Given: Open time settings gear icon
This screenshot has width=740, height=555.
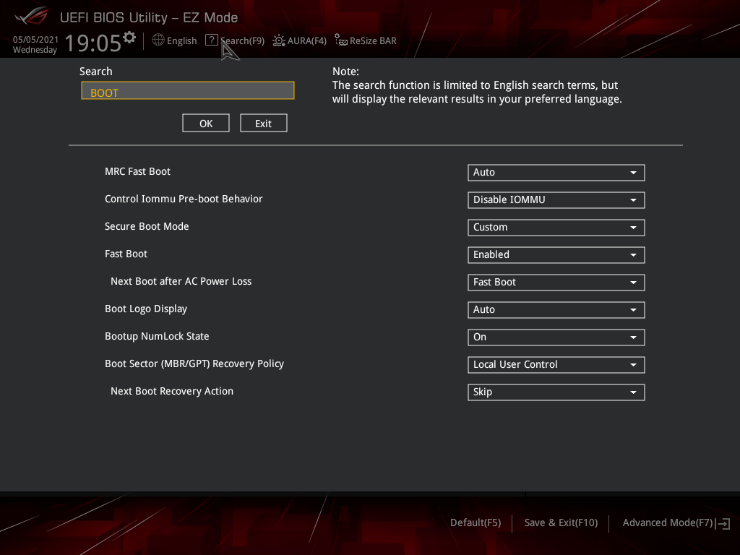Looking at the screenshot, I should [x=129, y=38].
